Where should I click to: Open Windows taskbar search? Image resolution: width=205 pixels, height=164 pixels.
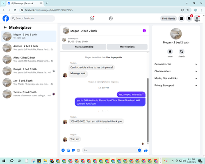[11, 161]
